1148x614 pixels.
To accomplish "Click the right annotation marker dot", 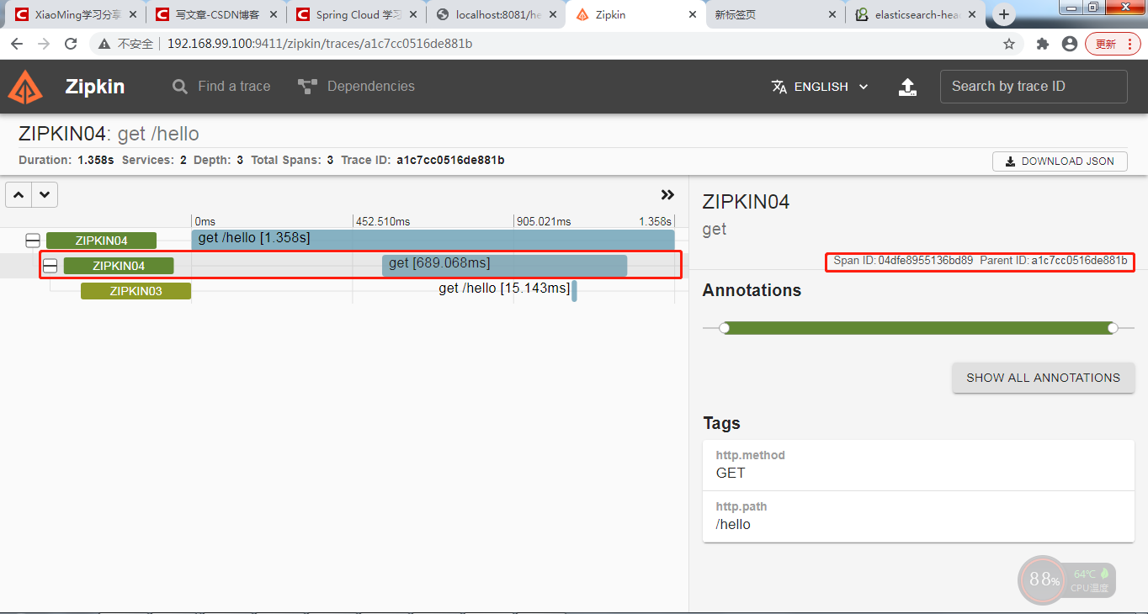I will [1113, 328].
